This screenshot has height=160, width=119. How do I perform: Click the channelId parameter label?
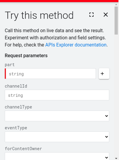16,86
